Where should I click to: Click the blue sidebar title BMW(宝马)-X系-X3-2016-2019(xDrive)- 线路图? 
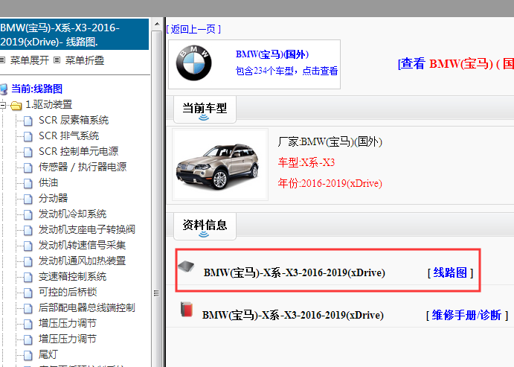(x=74, y=34)
